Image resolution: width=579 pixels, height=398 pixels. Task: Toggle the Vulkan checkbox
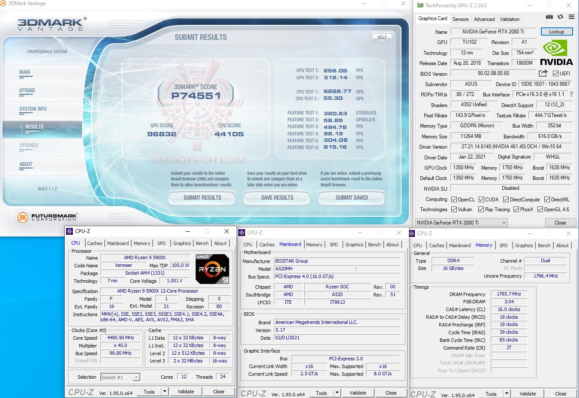[x=454, y=209]
